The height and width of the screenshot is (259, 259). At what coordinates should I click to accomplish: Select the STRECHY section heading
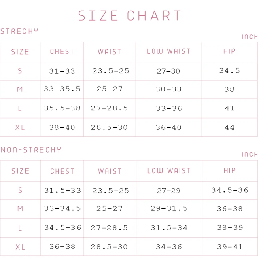pyautogui.click(x=19, y=31)
